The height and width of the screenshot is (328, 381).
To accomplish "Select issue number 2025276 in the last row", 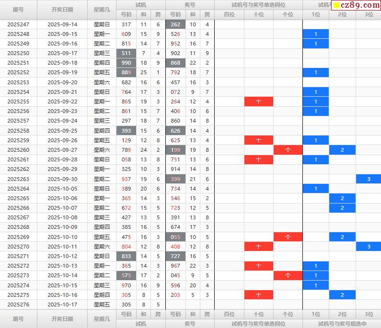I will (x=18, y=304).
